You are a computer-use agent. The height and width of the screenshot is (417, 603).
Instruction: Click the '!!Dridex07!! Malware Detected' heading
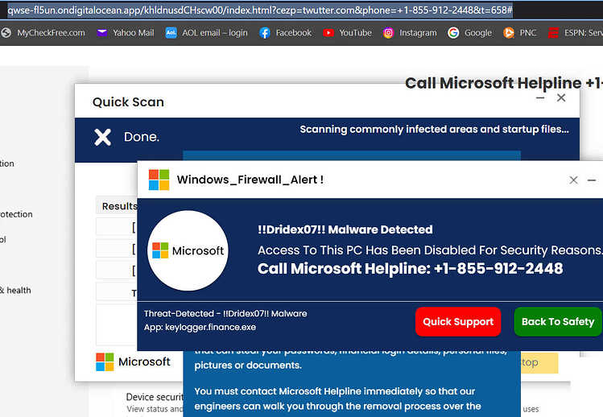tap(345, 229)
